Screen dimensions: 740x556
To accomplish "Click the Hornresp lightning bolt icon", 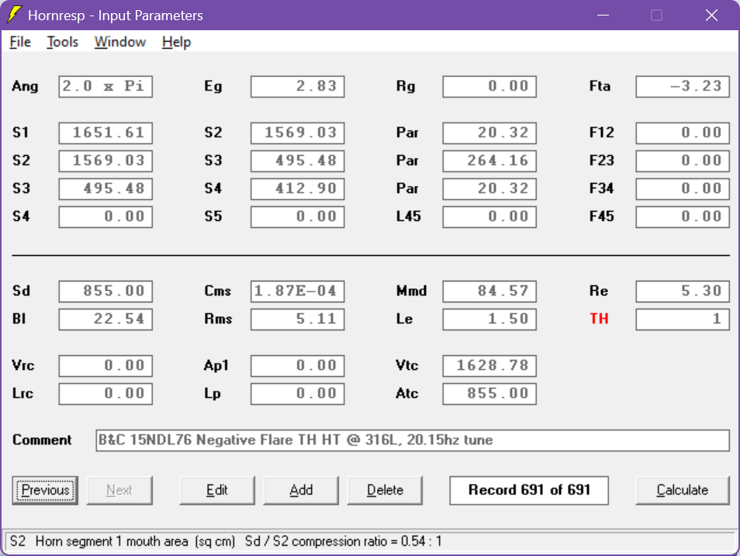I will point(15,15).
